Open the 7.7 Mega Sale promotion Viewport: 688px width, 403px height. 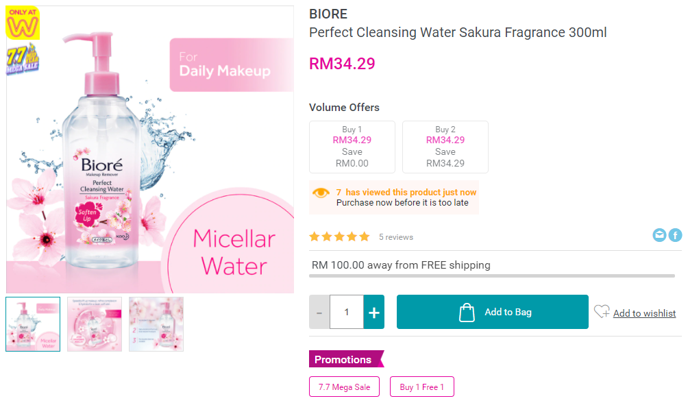pyautogui.click(x=344, y=387)
